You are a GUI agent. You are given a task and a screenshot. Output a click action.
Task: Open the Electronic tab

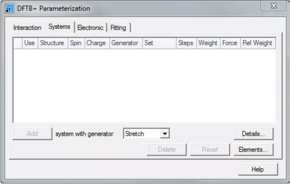[90, 28]
